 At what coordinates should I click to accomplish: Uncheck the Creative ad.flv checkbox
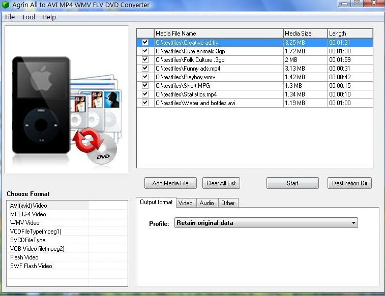(x=145, y=42)
